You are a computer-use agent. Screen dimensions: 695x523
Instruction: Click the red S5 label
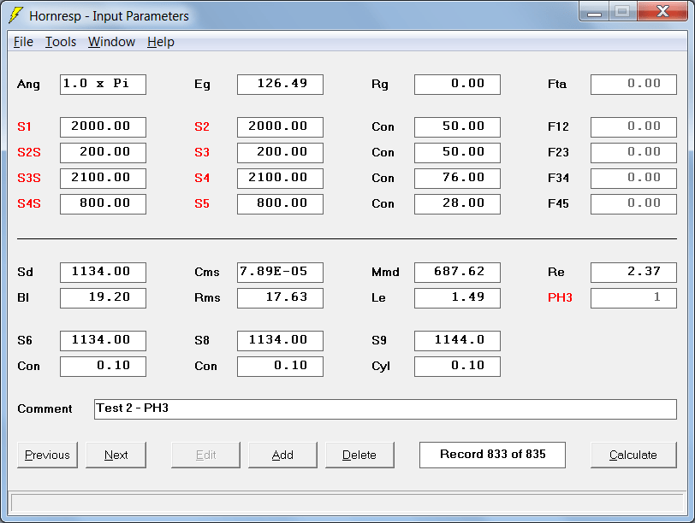click(202, 204)
